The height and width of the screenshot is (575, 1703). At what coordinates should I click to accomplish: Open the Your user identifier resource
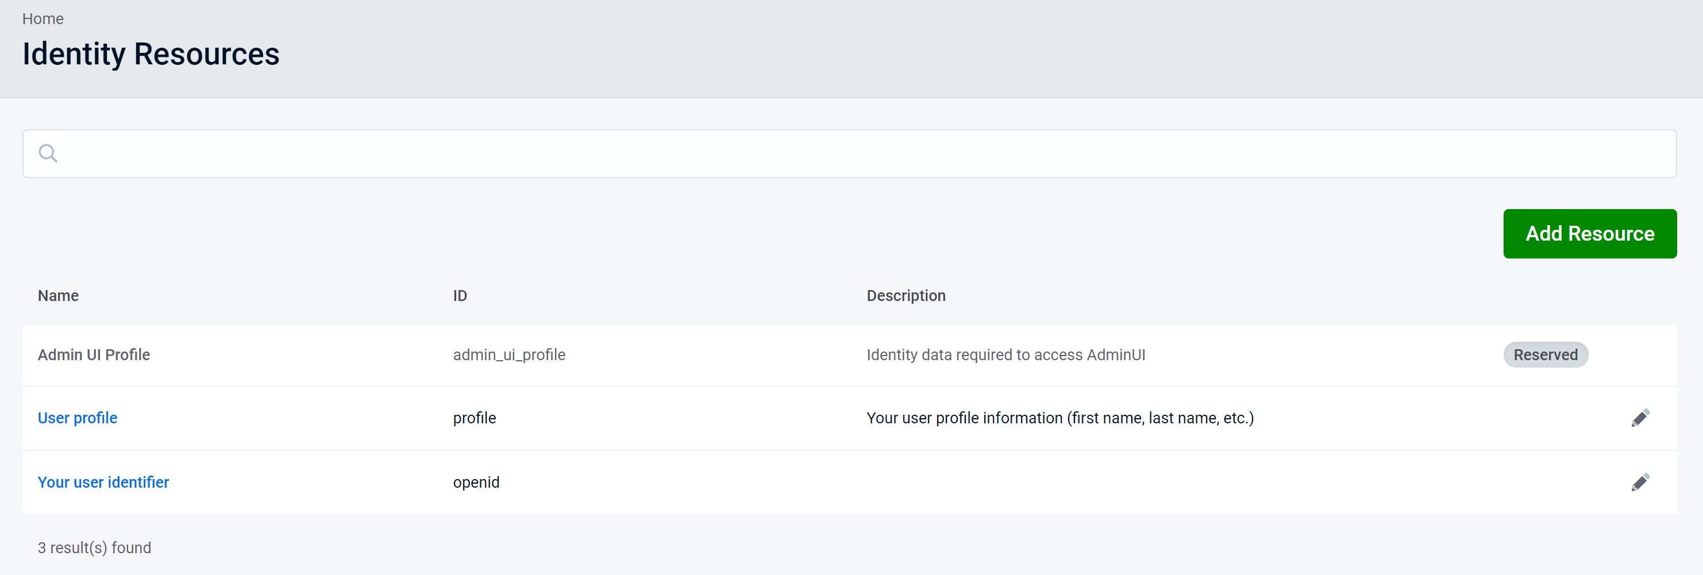tap(103, 482)
